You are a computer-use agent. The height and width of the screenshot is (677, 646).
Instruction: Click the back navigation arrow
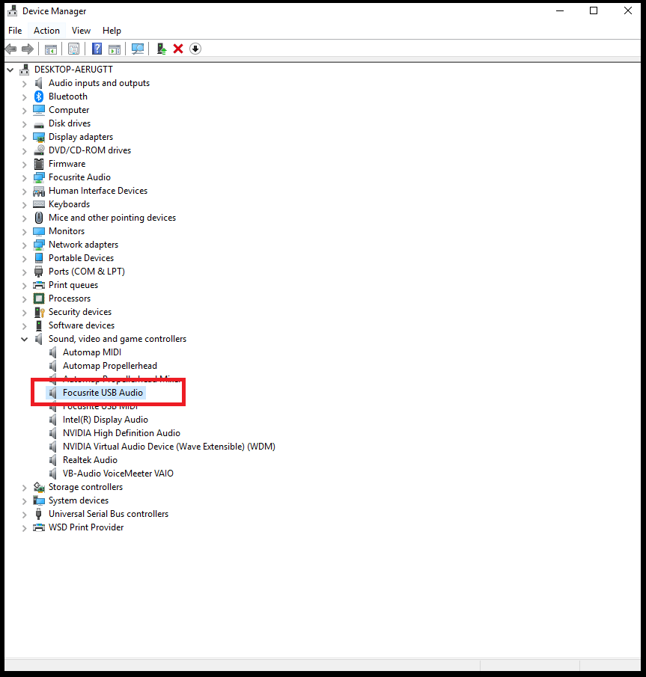click(10, 49)
